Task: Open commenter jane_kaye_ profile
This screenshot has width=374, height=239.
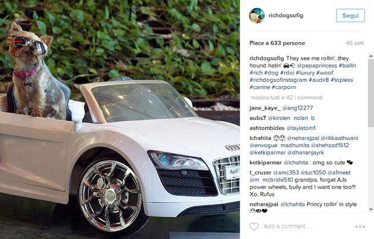Action: point(265,108)
